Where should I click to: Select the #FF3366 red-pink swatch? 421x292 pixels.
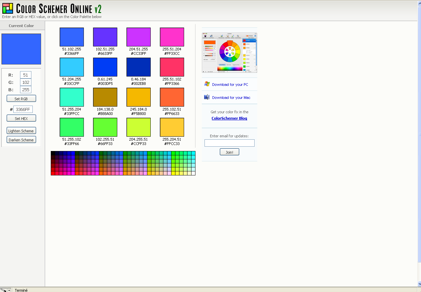172,67
